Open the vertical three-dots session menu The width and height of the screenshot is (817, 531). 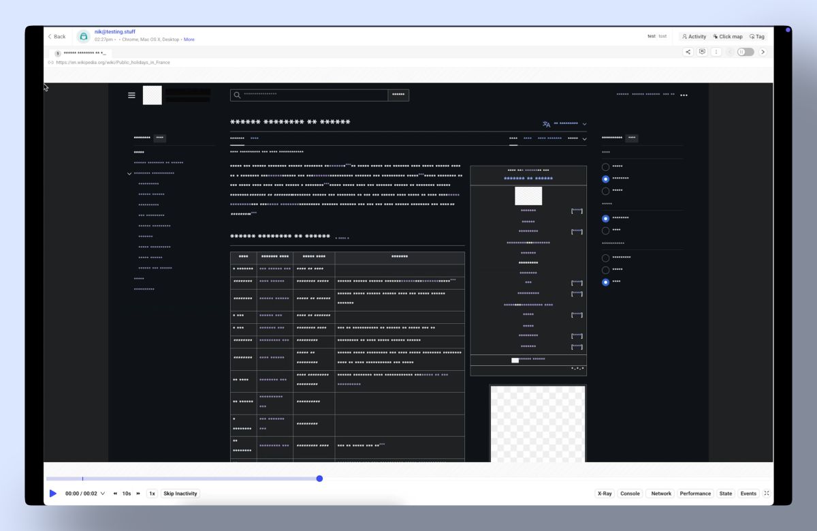click(716, 52)
